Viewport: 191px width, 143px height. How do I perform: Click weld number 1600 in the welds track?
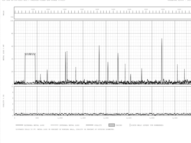[163, 9]
